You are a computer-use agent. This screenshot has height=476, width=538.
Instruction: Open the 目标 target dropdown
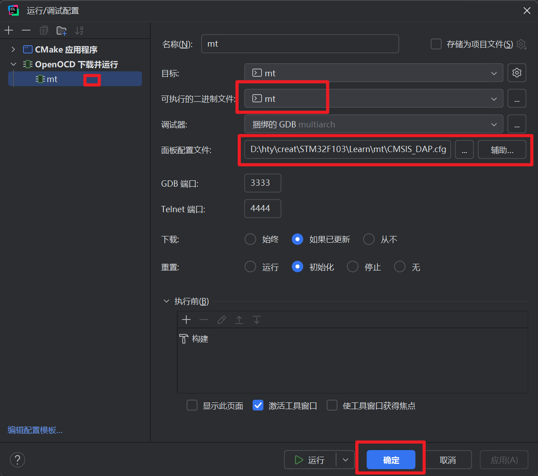point(374,73)
